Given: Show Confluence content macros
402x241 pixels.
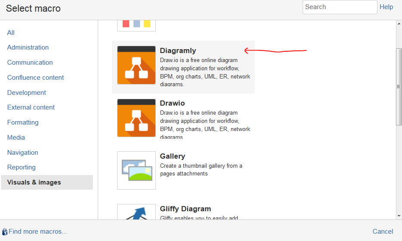Looking at the screenshot, I should [36, 78].
